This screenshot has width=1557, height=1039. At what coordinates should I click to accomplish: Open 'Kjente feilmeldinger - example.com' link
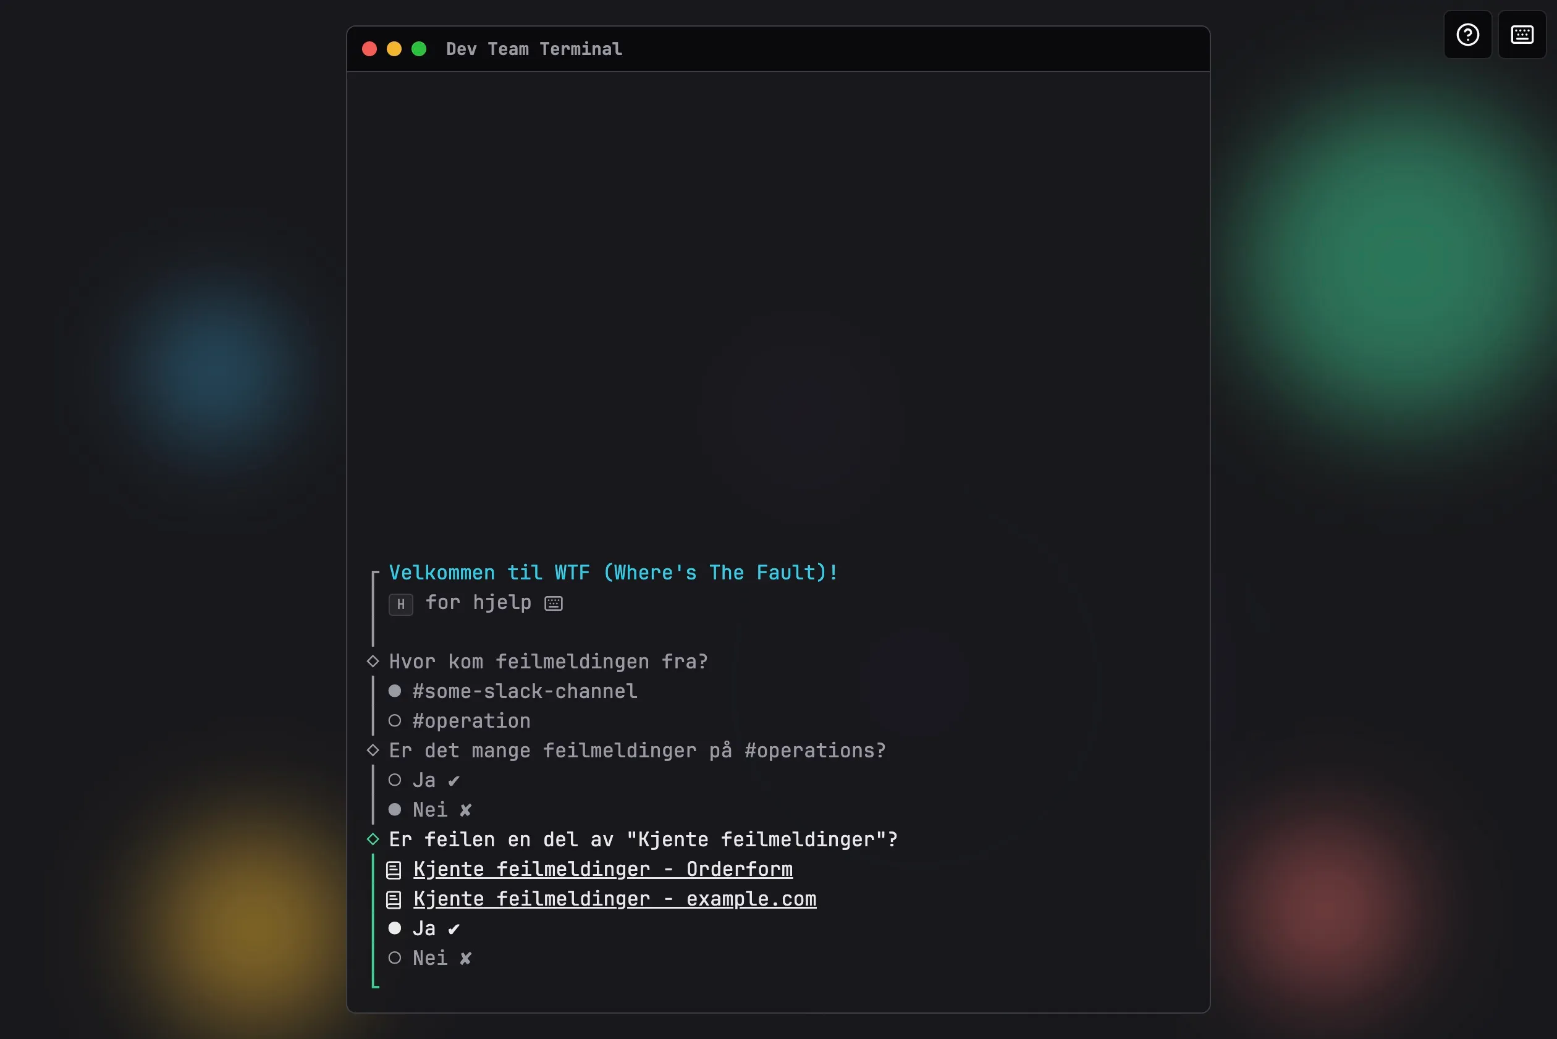coord(614,899)
